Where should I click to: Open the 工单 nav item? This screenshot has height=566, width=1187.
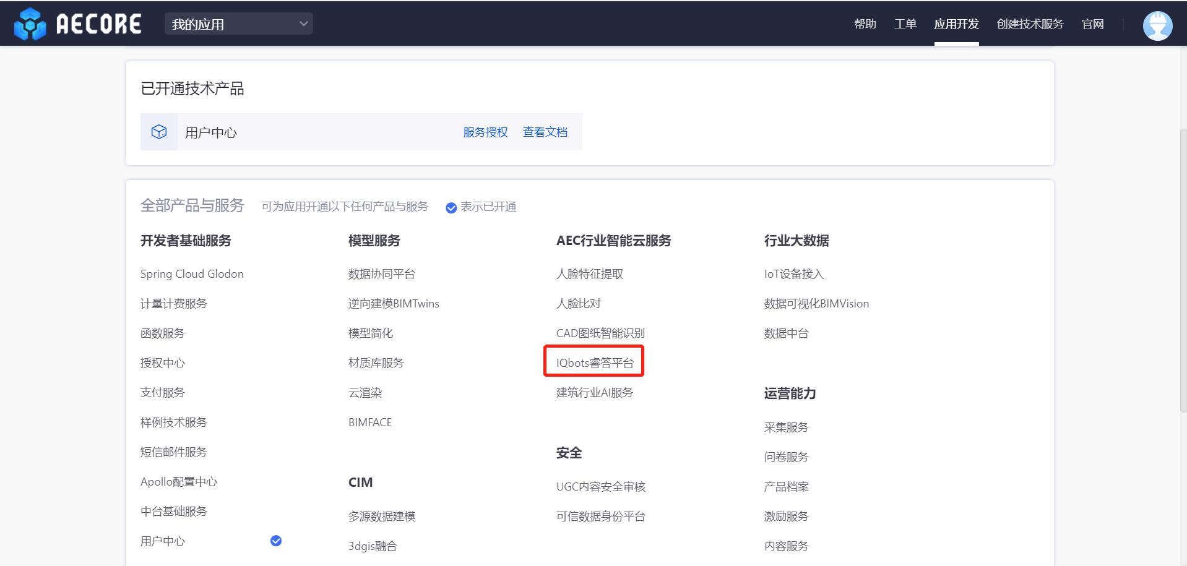point(905,24)
